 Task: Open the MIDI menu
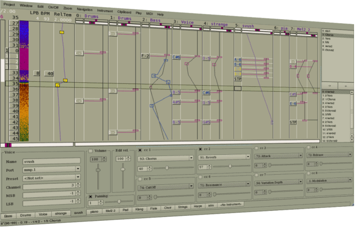click(149, 14)
